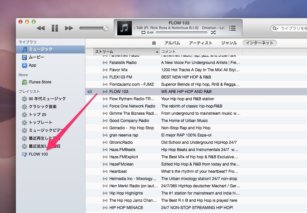This screenshot has width=307, height=213.
Task: Adjust the volume slider knob
Action: coord(105,28)
